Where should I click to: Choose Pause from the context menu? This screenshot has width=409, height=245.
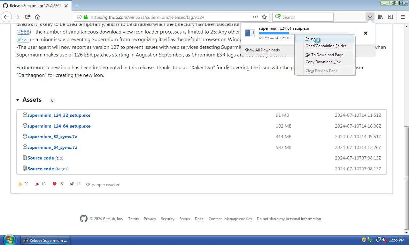pyautogui.click(x=325, y=39)
